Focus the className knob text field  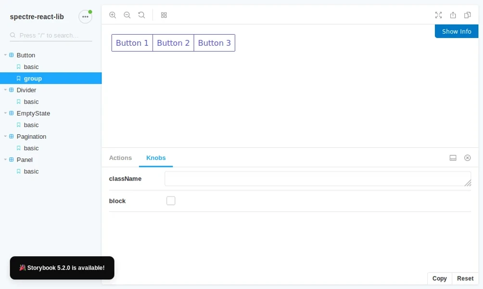[318, 179]
